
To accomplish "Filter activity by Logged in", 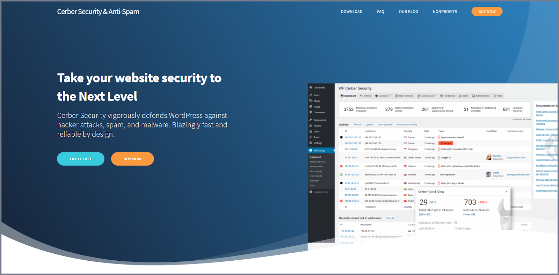I will tap(369, 124).
